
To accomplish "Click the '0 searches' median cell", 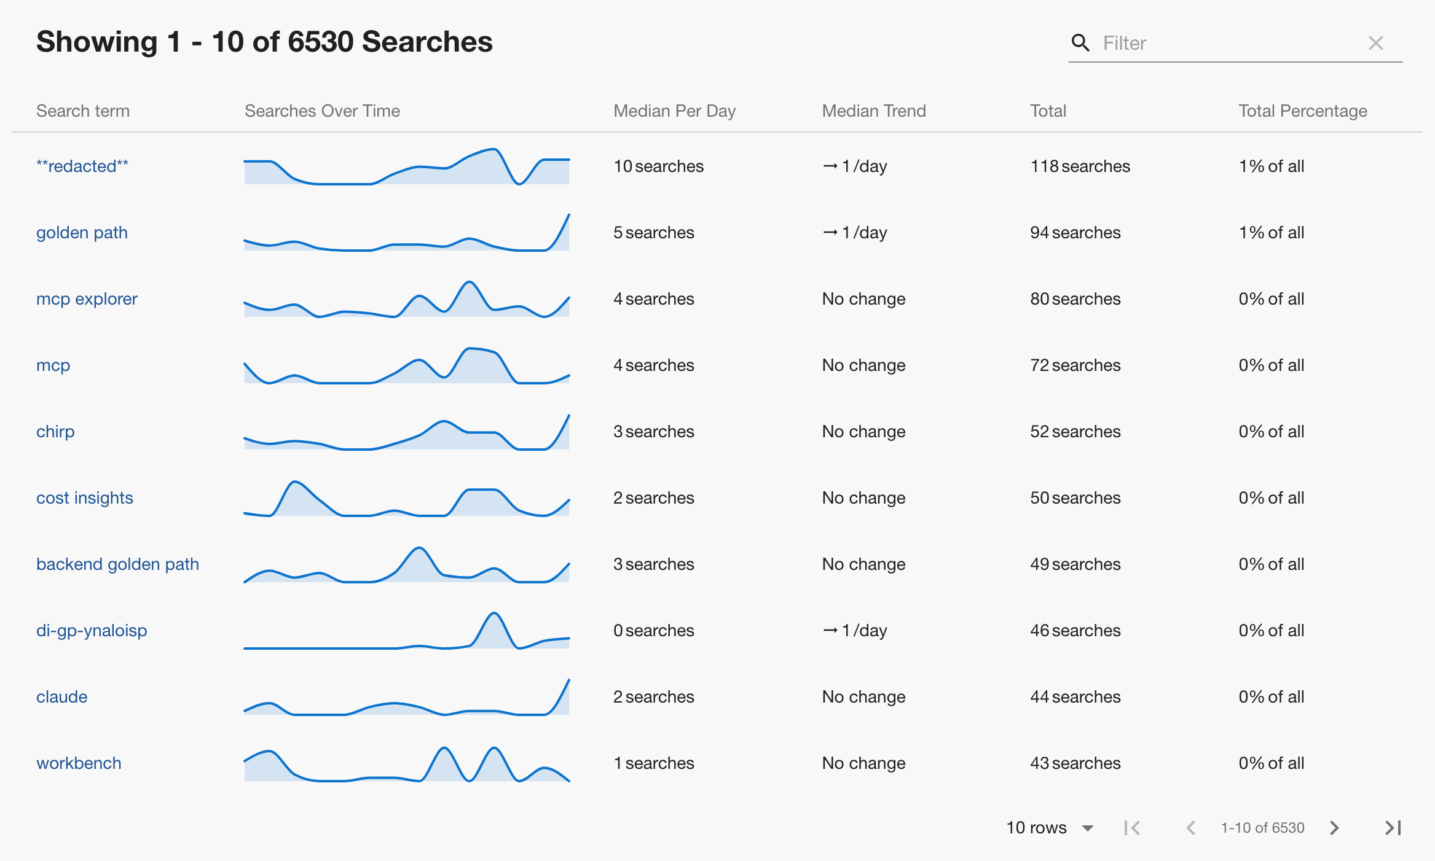I will pos(653,630).
